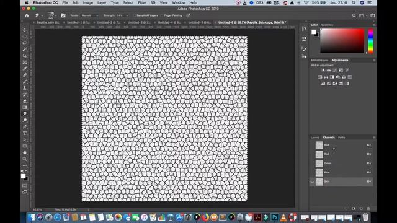Select the Path Selection tool
397x223 pixels.
pyautogui.click(x=25, y=139)
